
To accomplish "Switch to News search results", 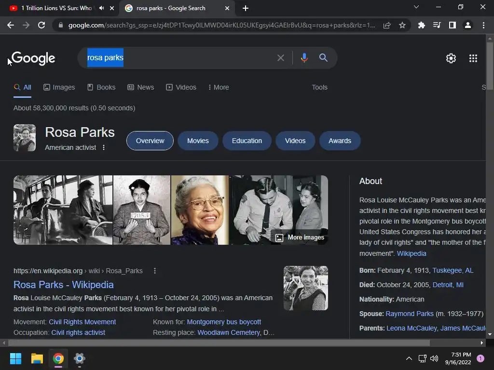I will point(140,87).
